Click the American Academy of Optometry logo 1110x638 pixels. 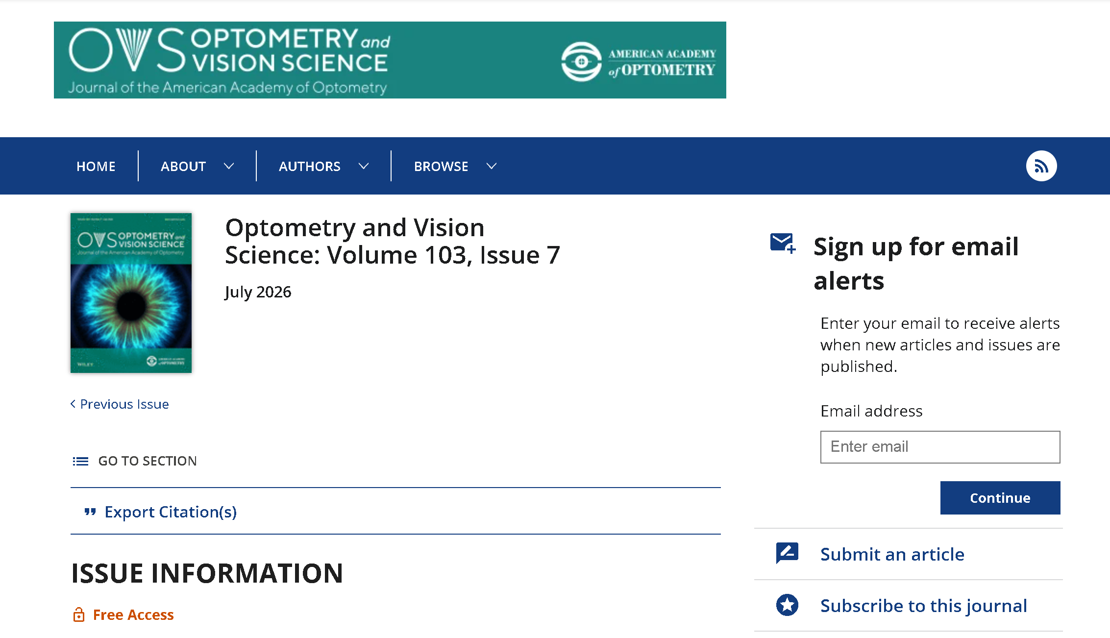[x=639, y=62]
